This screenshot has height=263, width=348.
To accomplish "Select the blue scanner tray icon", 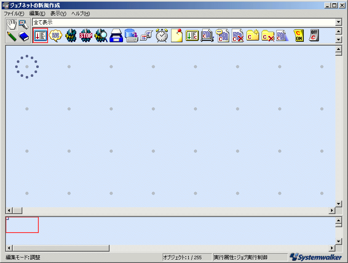I will (116, 35).
